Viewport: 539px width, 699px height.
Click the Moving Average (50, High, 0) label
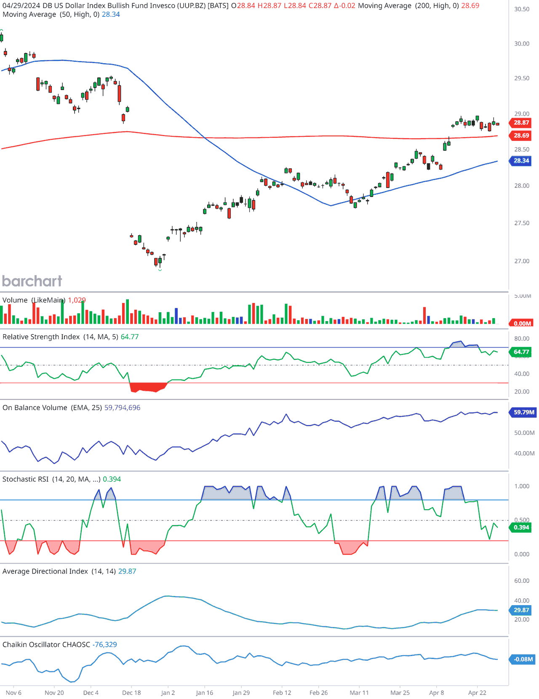pyautogui.click(x=51, y=14)
